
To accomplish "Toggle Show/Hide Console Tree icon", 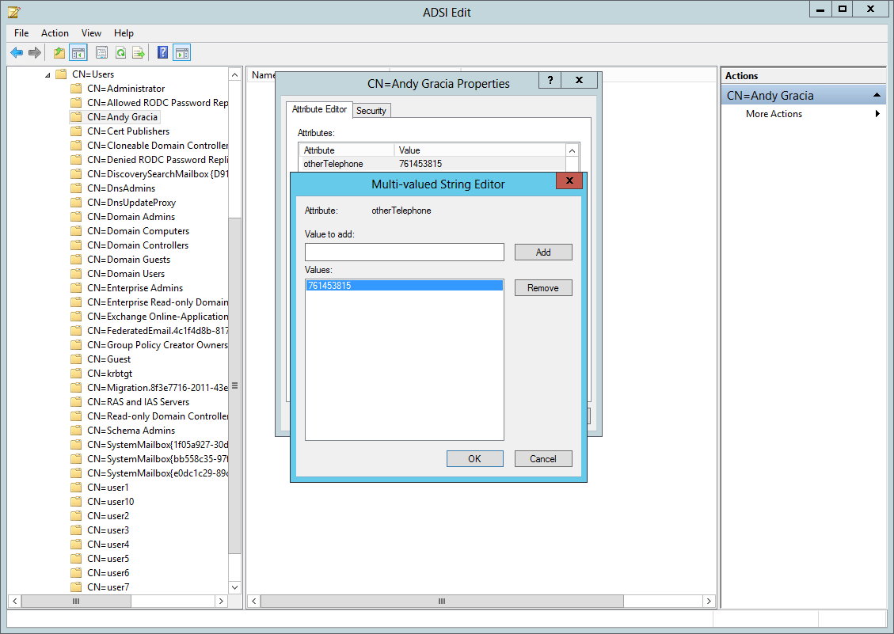I will [x=78, y=53].
